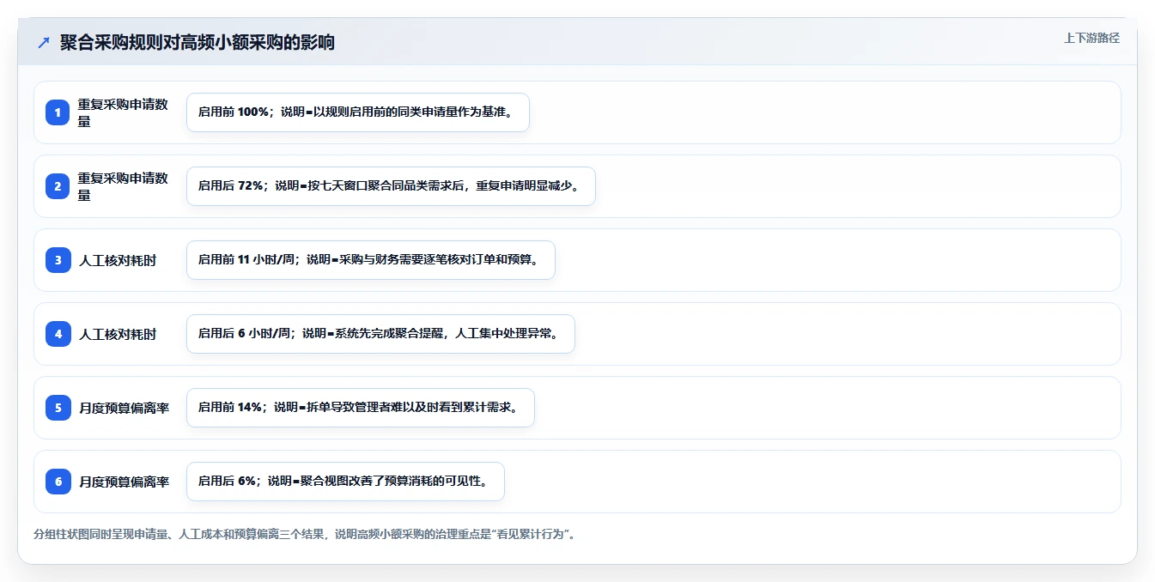Click 月度预算偏离率 label in row 6
The image size is (1155, 582).
tap(124, 482)
